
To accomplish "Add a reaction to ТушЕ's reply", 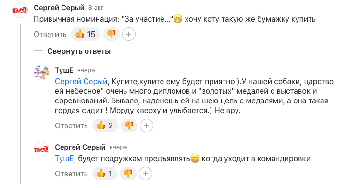I will tap(147, 125).
